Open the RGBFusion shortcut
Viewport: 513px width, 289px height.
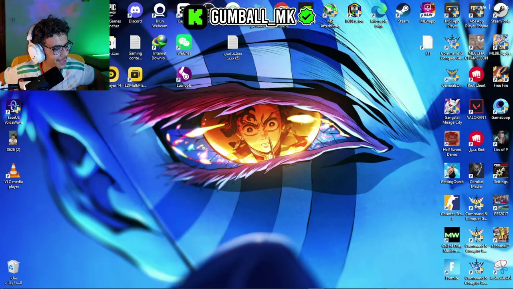[x=354, y=13]
